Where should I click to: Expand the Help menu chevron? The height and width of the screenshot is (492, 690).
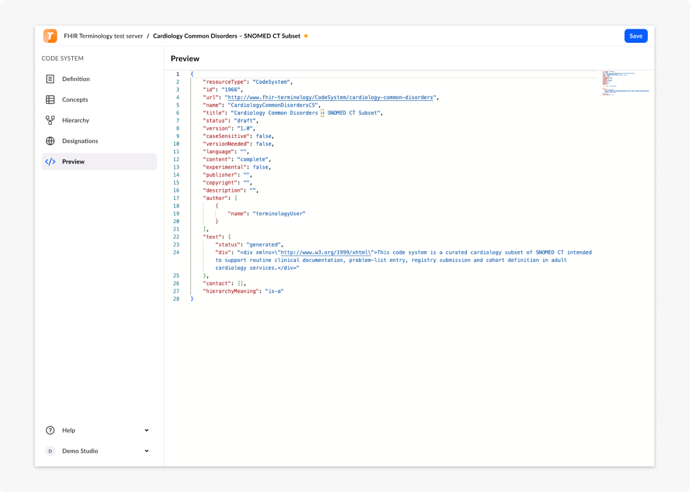coord(146,431)
